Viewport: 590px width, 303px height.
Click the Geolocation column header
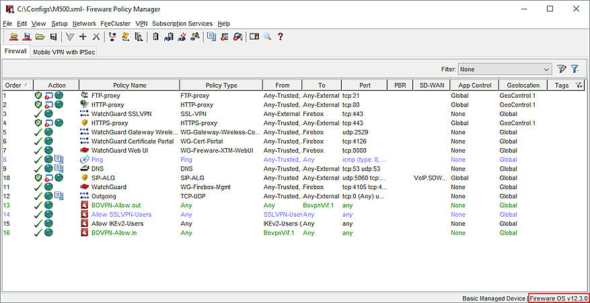click(523, 86)
